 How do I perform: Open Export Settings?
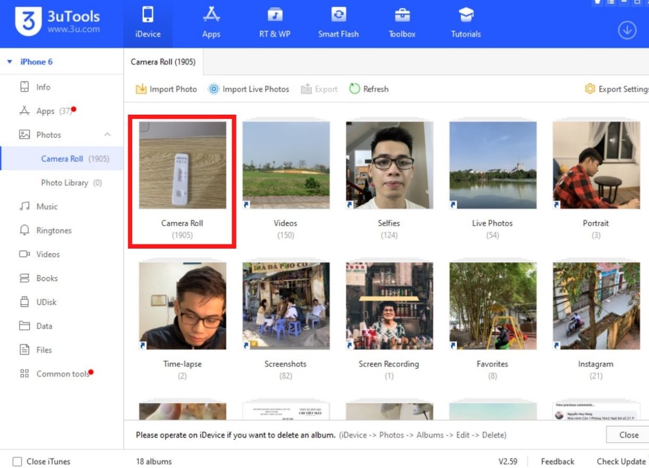coord(617,89)
